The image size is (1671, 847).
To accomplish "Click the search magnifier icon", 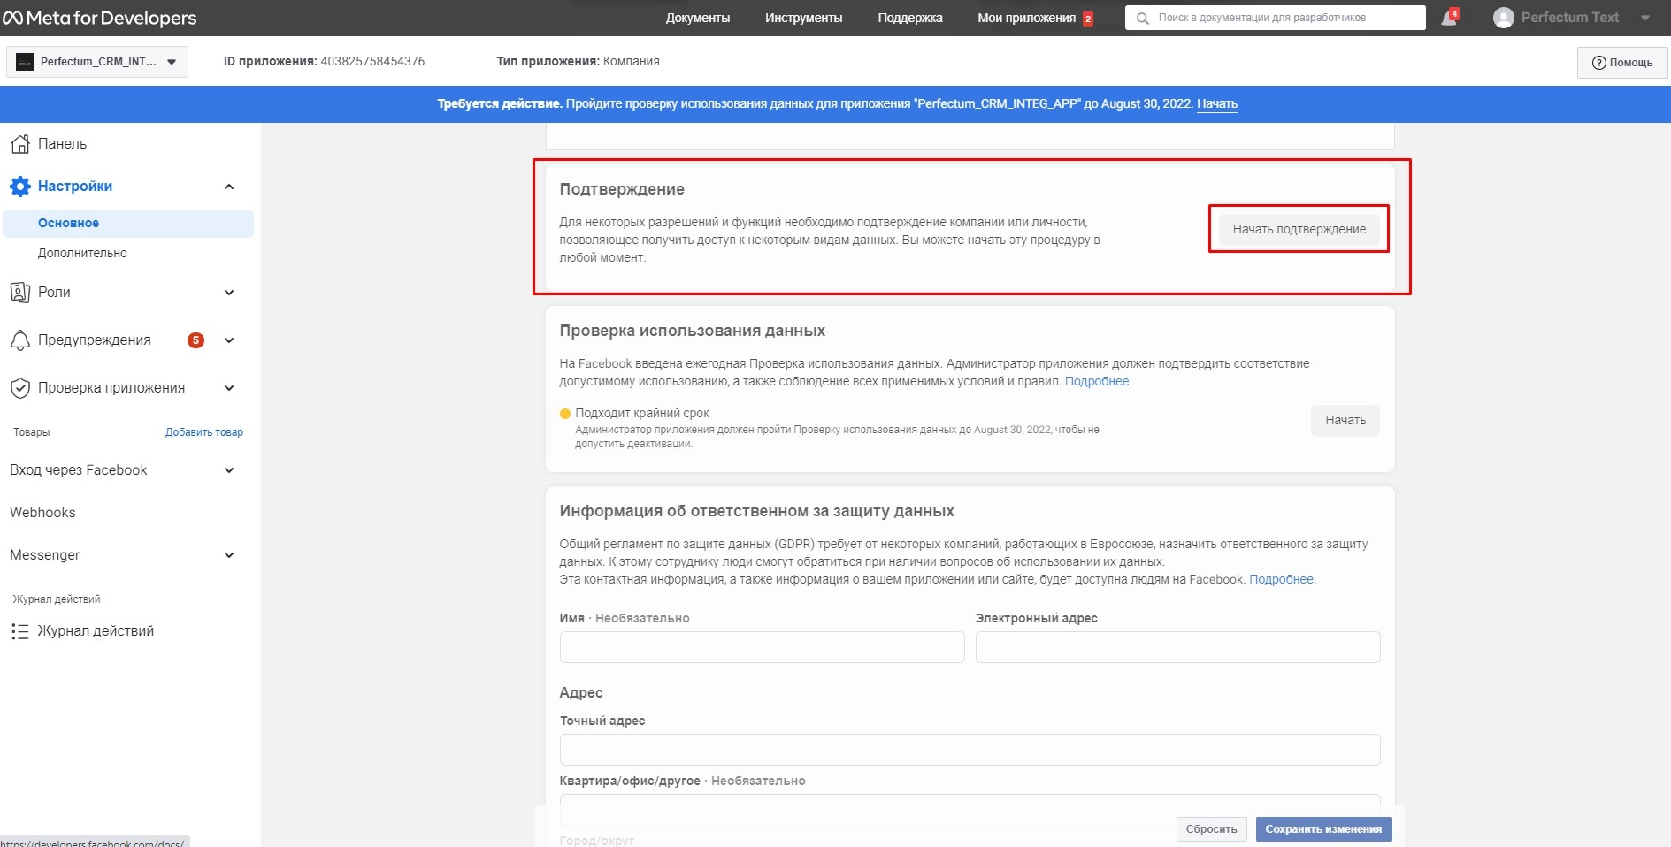I will pyautogui.click(x=1142, y=18).
